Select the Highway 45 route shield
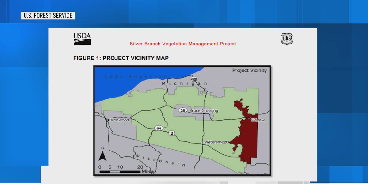 pyautogui.click(x=194, y=79)
